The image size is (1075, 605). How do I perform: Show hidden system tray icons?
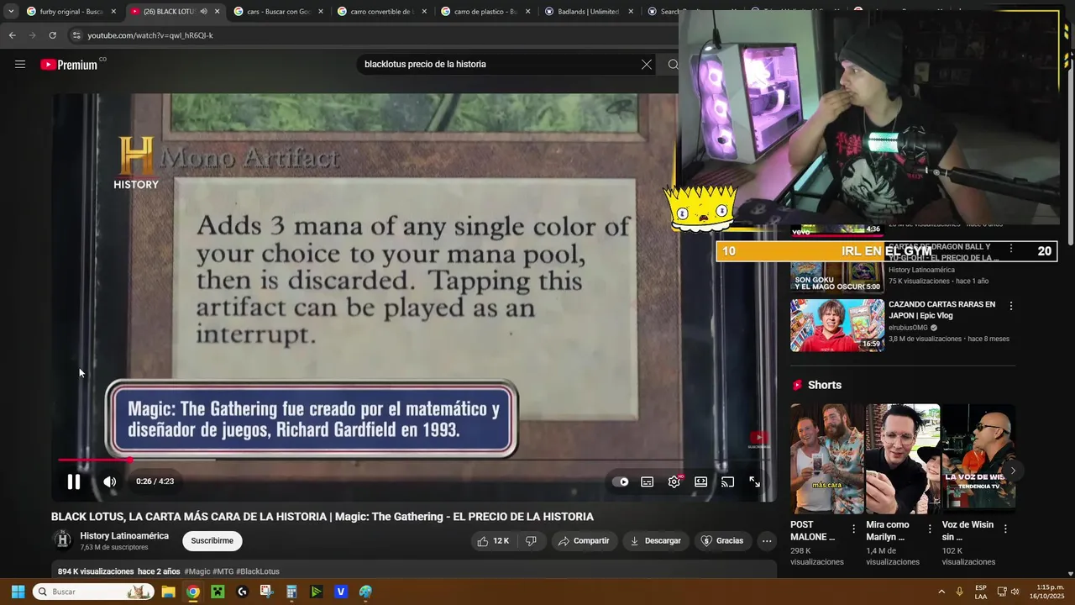[x=941, y=592]
